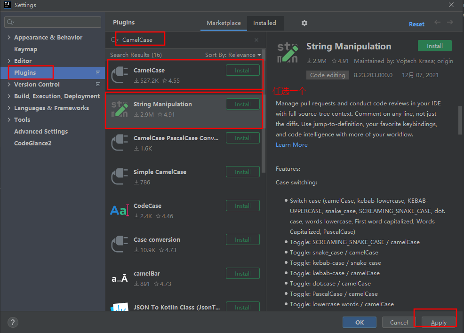Viewport: 464px width, 333px height.
Task: Click the green Install button in details pane
Action: point(435,46)
